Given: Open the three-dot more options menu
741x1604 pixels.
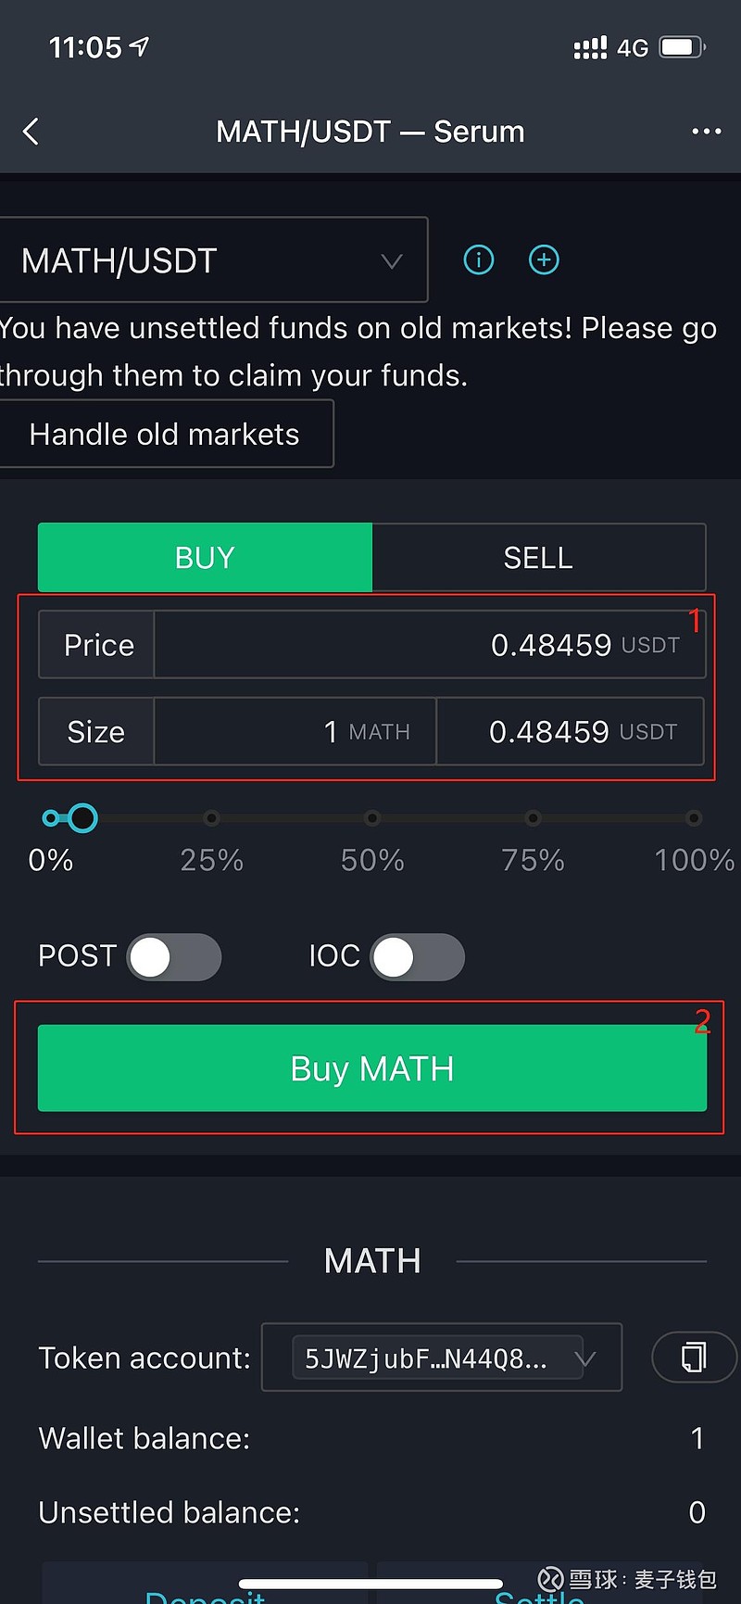Looking at the screenshot, I should 706,132.
